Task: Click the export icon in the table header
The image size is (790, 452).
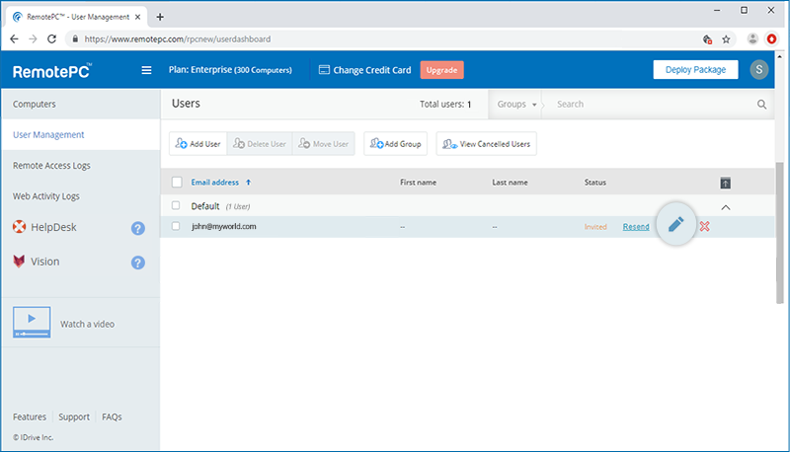Action: tap(725, 183)
